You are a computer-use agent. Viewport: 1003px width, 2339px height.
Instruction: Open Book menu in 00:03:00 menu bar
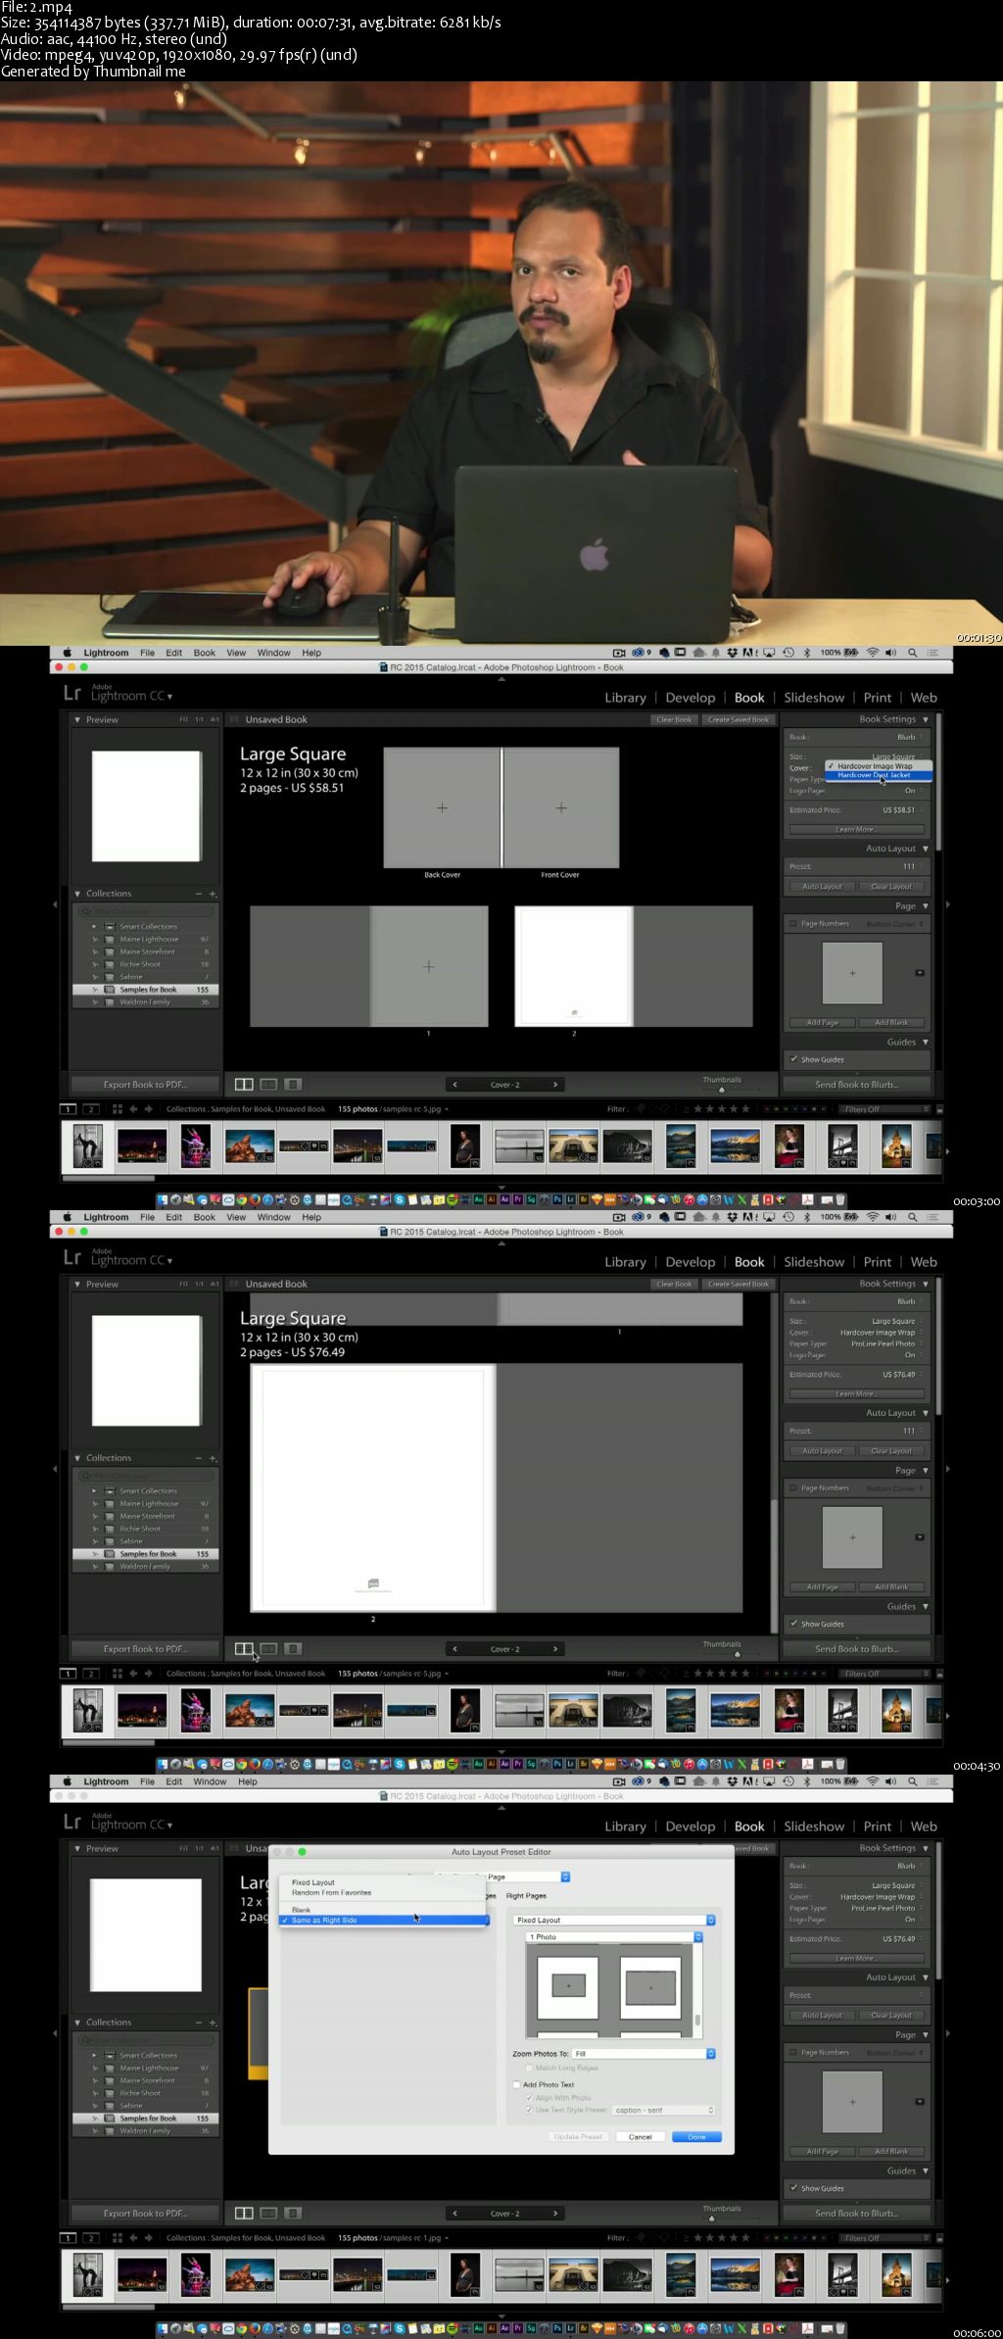coord(204,653)
